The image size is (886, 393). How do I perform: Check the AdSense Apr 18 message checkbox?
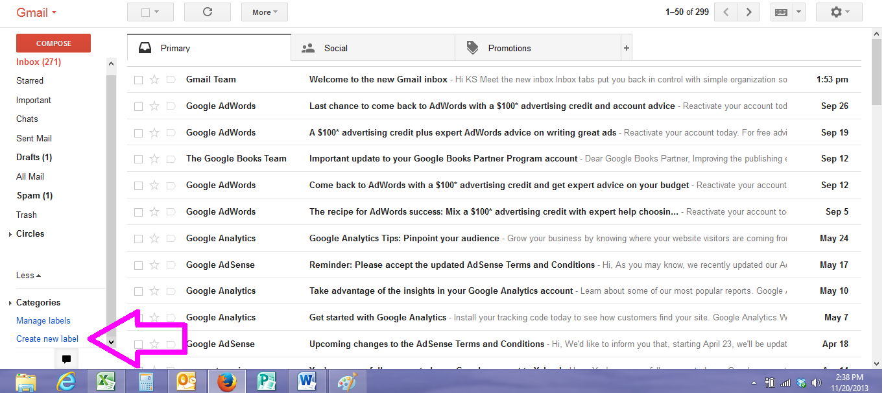pyautogui.click(x=138, y=344)
